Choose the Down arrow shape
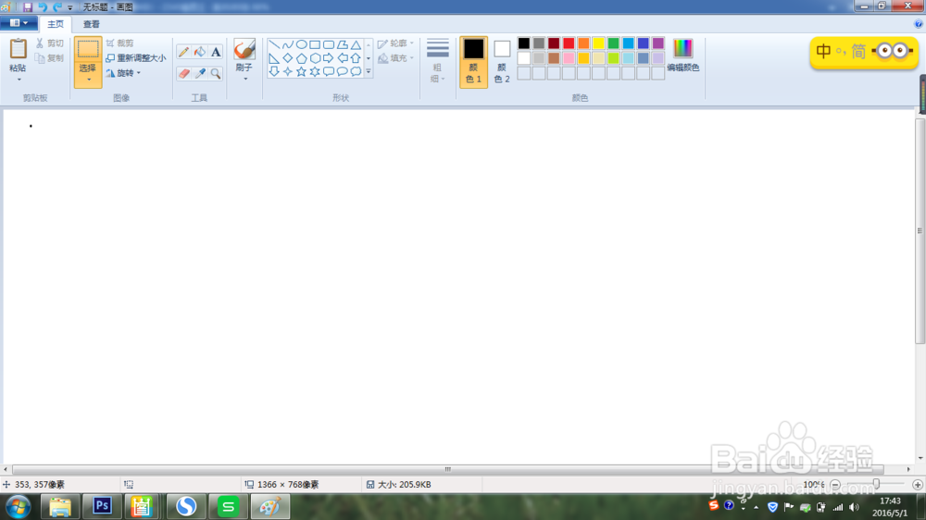 tap(274, 71)
